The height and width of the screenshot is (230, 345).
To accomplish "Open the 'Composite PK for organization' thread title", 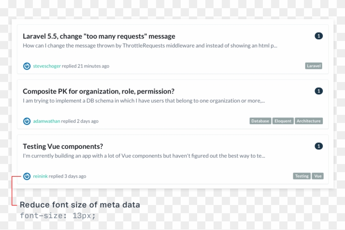I will pyautogui.click(x=99, y=91).
